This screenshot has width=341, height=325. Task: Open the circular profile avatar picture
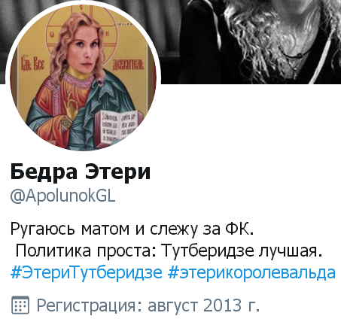(x=83, y=77)
